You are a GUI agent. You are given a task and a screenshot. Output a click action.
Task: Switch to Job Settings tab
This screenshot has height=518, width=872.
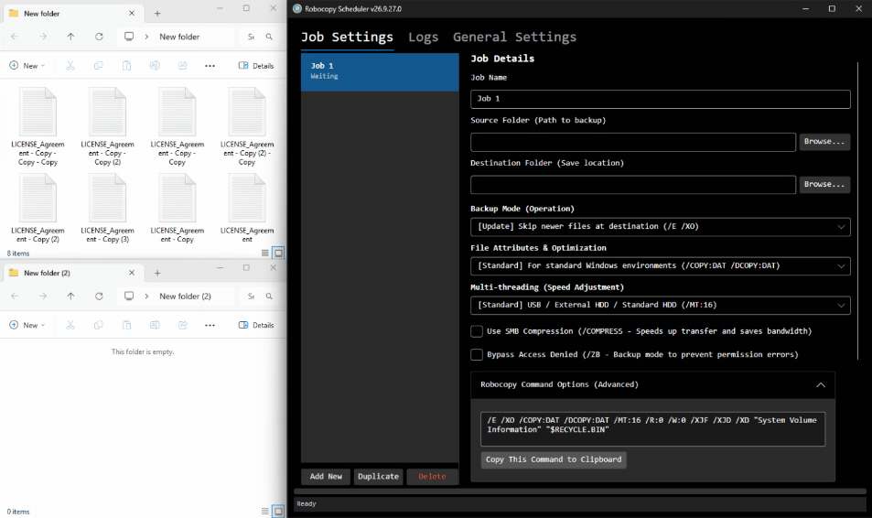click(x=347, y=37)
